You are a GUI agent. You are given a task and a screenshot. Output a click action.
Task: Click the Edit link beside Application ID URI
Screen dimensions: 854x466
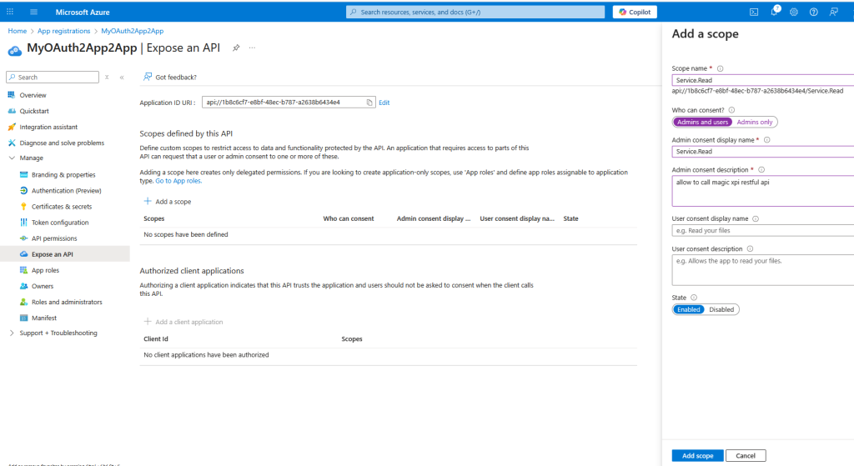[384, 103]
